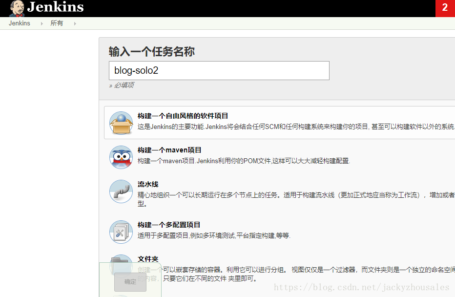Choose 流水线 project type
Image resolution: width=455 pixels, height=297 pixels.
pos(148,184)
